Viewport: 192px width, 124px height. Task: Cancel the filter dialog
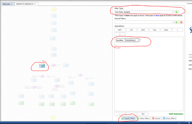[x=156, y=118]
